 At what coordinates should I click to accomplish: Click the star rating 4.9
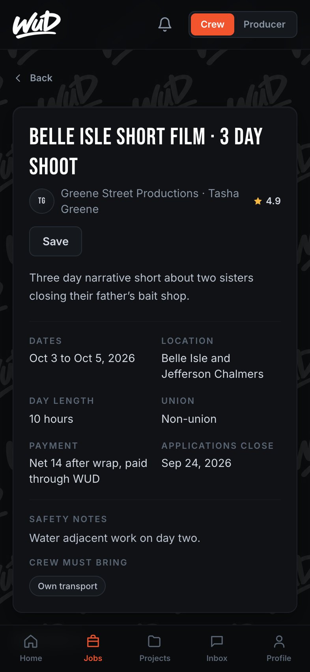(267, 201)
